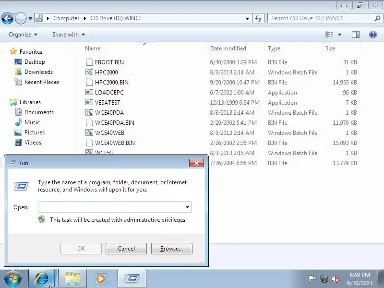Viewport: 384px width, 288px height.
Task: Select the HPC2000 batch file icon
Action: 89,72
